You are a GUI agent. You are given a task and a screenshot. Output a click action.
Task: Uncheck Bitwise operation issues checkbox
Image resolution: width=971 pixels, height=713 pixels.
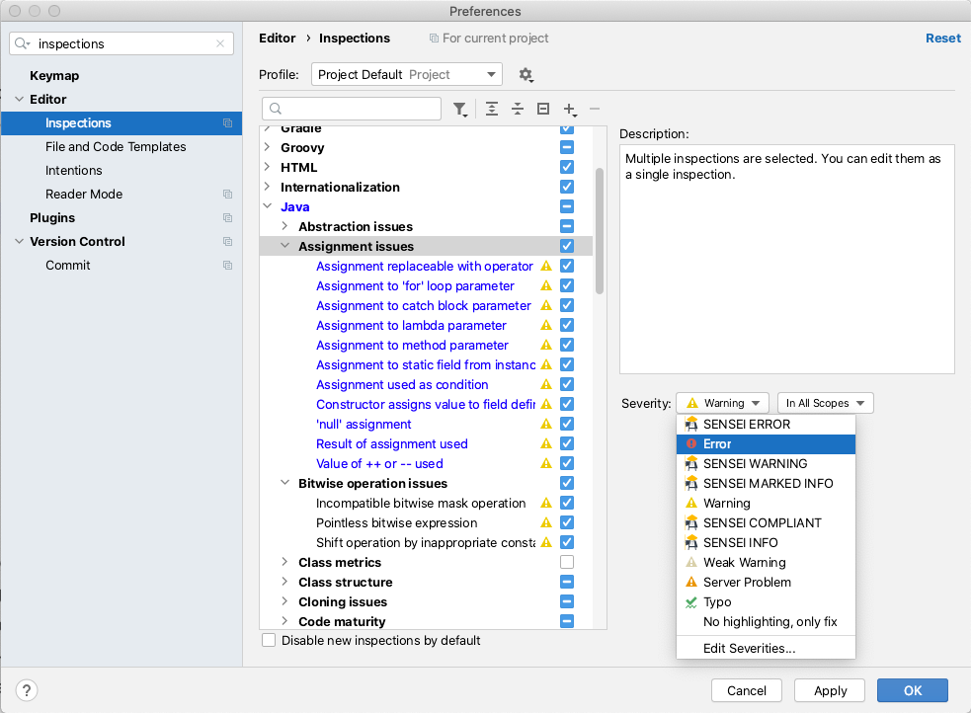pyautogui.click(x=567, y=483)
